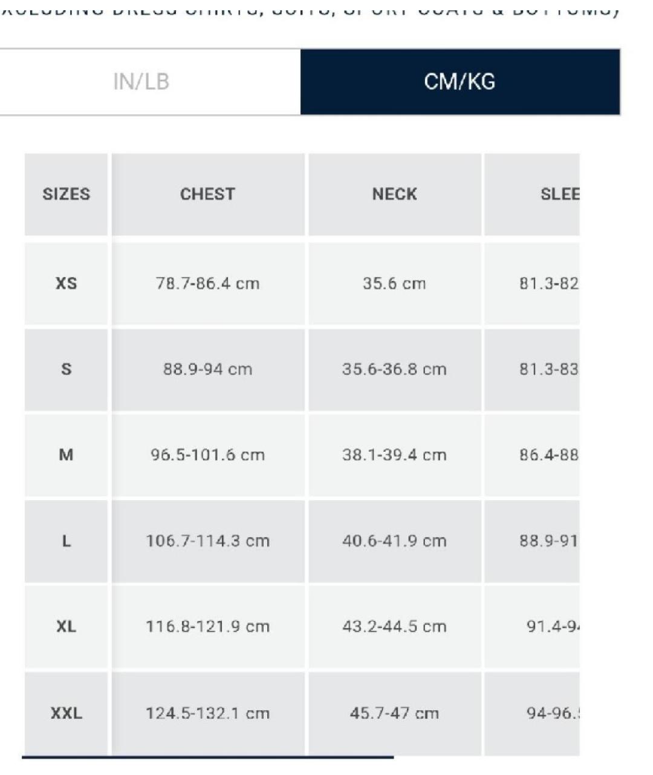Select the XXL size row label
Viewport: 653px width, 775px height.
[x=67, y=713]
